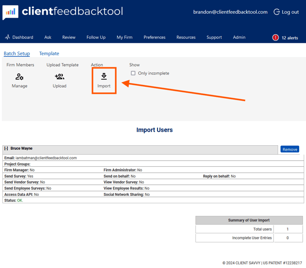This screenshot has width=306, height=268.
Task: Click the Log out arrow icon
Action: click(x=276, y=12)
